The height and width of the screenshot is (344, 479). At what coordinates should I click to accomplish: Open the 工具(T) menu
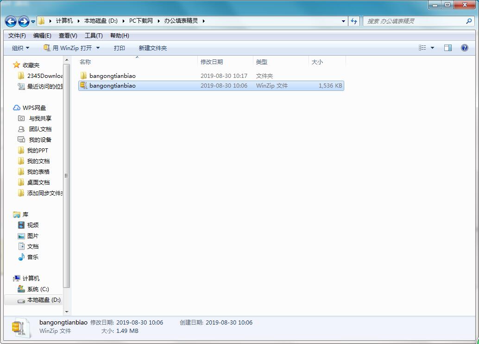(94, 36)
